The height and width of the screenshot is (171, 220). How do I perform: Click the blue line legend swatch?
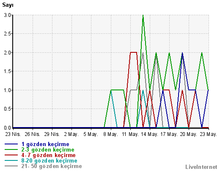[x=11, y=144]
